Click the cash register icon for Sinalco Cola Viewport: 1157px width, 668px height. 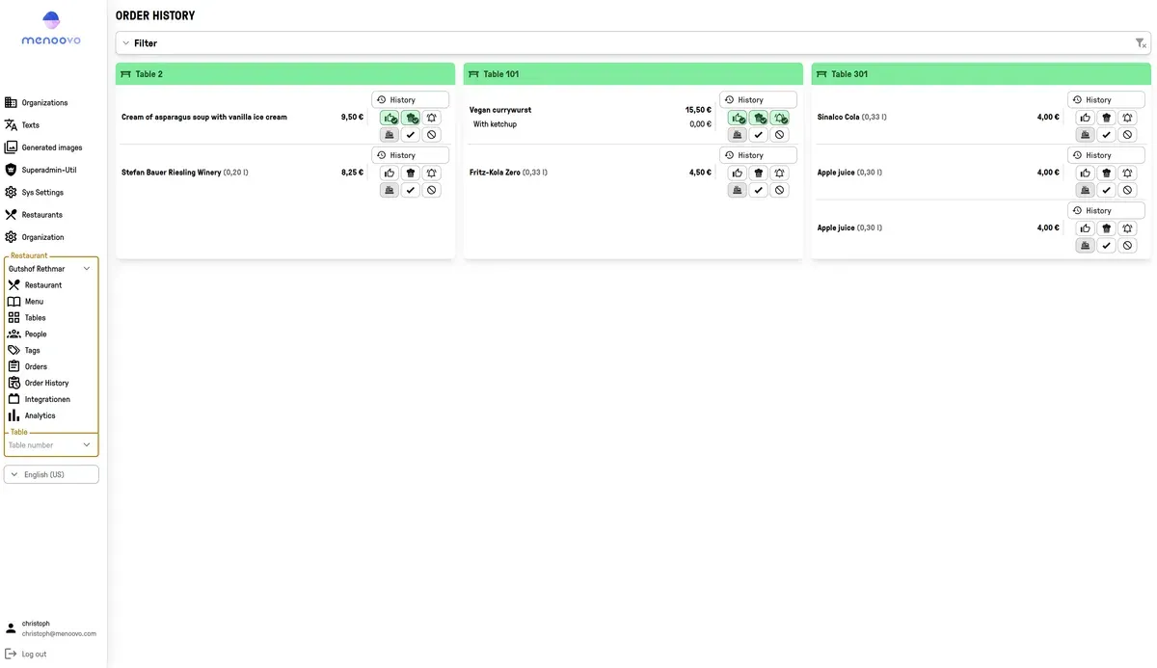[1085, 135]
